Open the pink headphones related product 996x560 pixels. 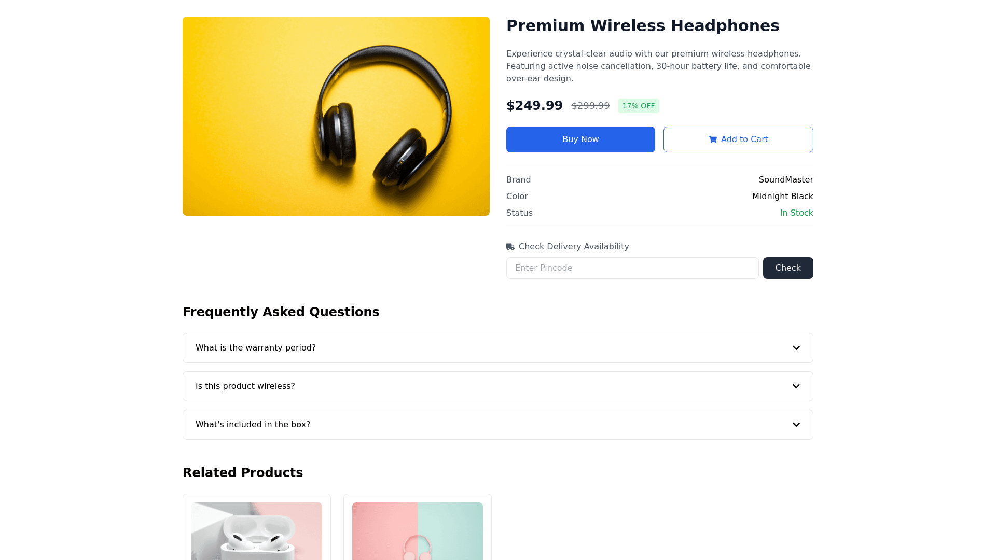pos(418,531)
